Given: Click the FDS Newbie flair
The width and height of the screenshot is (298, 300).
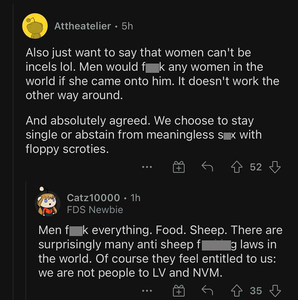Looking at the screenshot, I should (x=95, y=210).
